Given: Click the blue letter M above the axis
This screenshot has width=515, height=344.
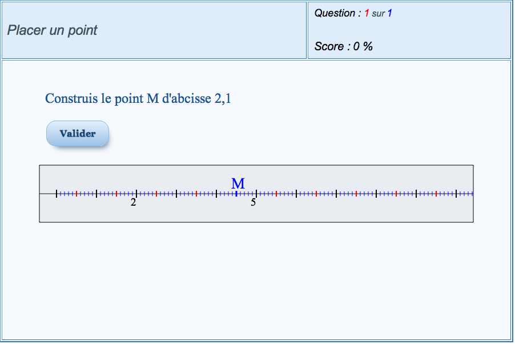Looking at the screenshot, I should click(x=238, y=183).
